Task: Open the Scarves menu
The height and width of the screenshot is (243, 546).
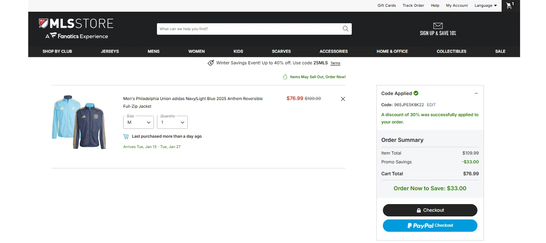Action: click(x=281, y=51)
